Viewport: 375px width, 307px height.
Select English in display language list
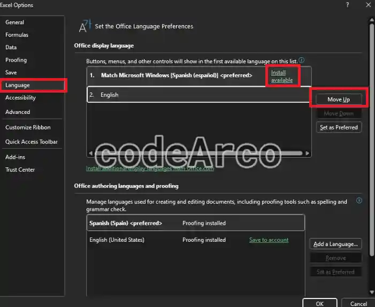tap(199, 95)
